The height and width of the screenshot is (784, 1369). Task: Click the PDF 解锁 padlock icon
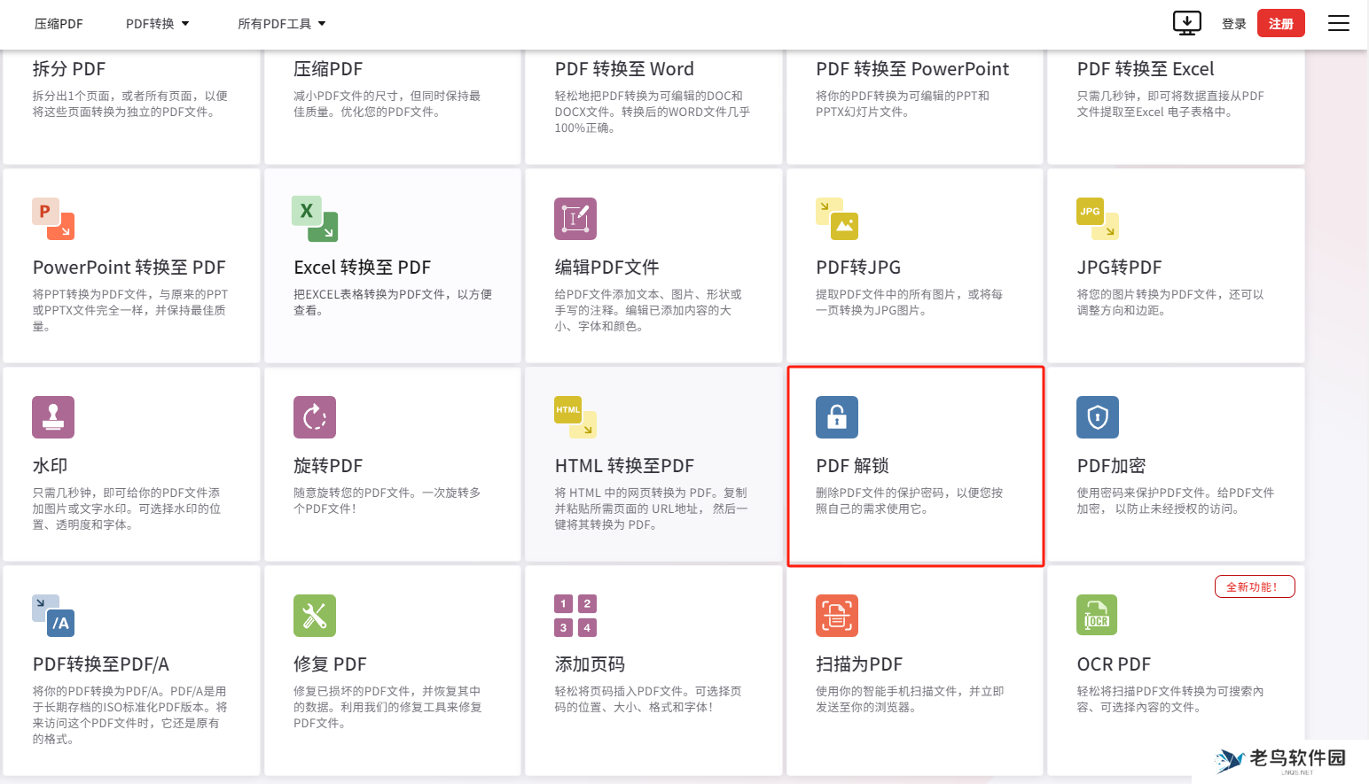(x=837, y=417)
